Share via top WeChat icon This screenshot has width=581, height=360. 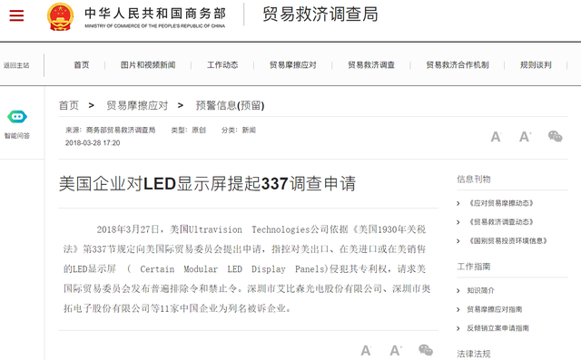[x=555, y=136]
